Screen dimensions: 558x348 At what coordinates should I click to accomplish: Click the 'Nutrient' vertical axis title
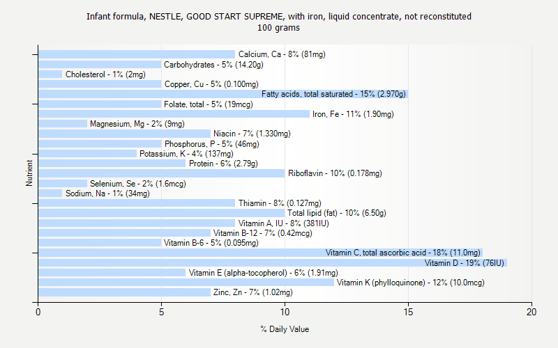click(29, 173)
